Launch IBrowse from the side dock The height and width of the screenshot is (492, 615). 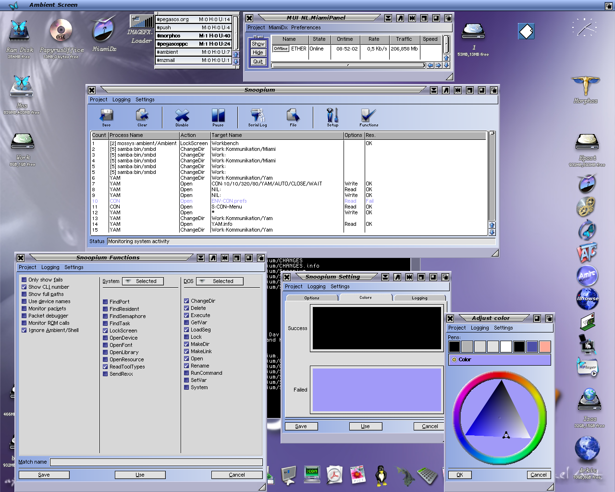pyautogui.click(x=587, y=298)
